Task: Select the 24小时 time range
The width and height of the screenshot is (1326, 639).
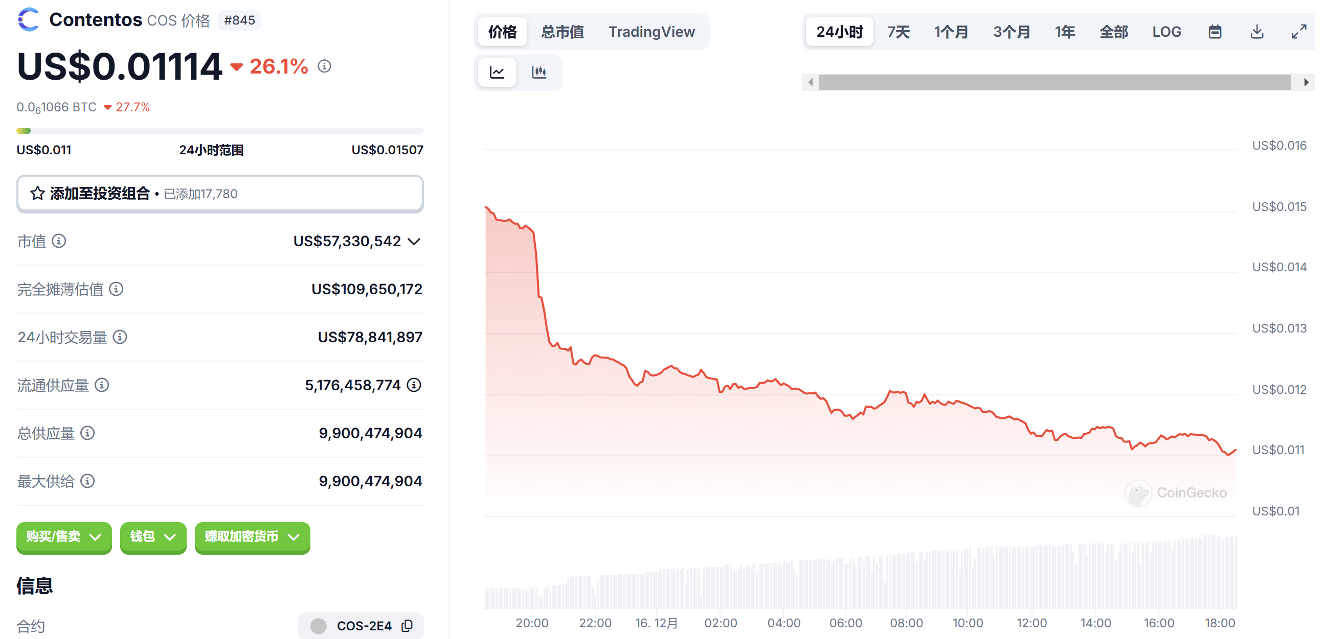Action: (x=839, y=32)
